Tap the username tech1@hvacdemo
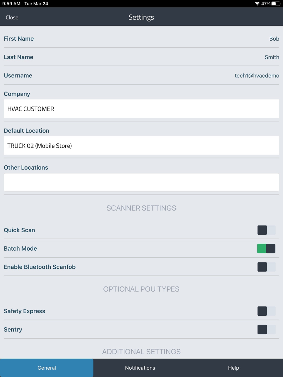283x377 pixels. coord(257,75)
